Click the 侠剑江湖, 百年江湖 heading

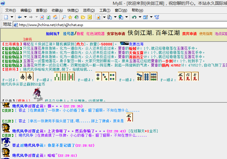click(154, 33)
